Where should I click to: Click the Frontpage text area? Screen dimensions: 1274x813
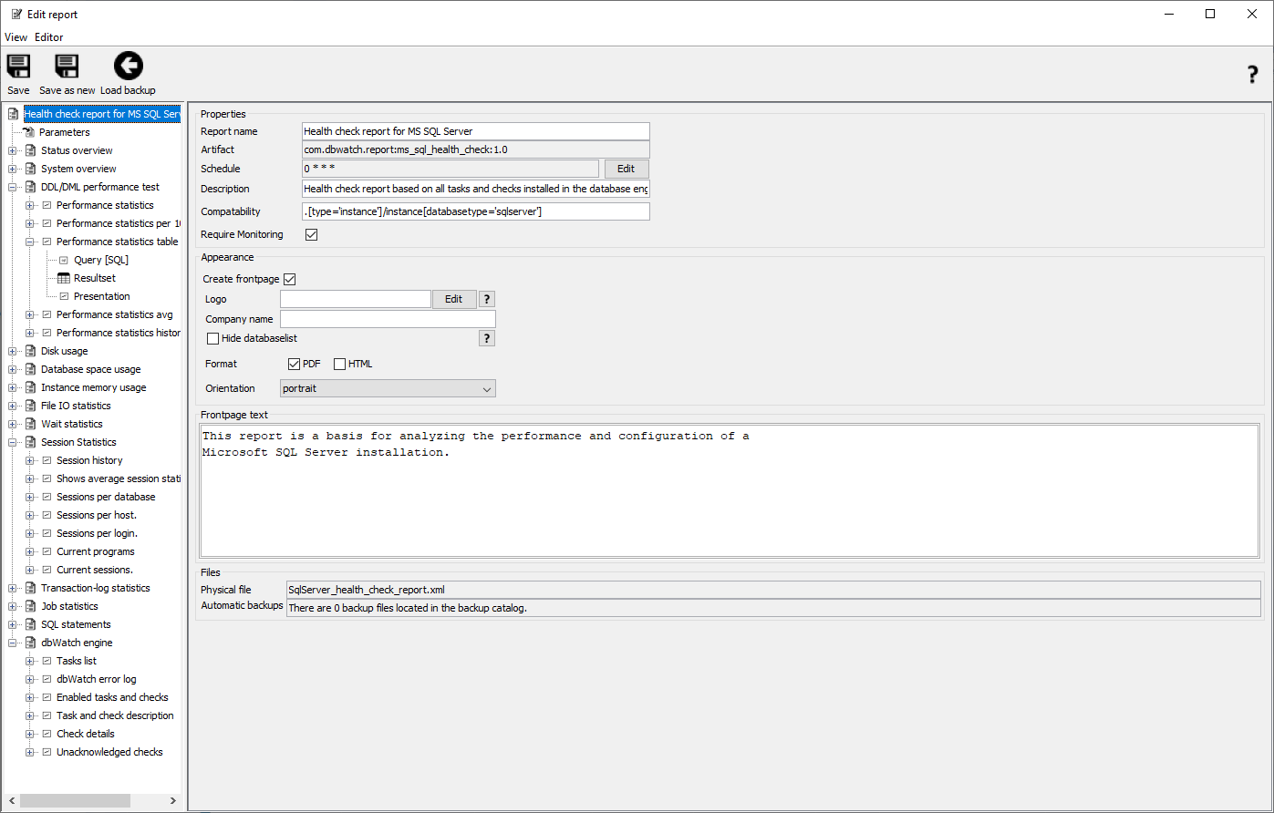pyautogui.click(x=729, y=489)
